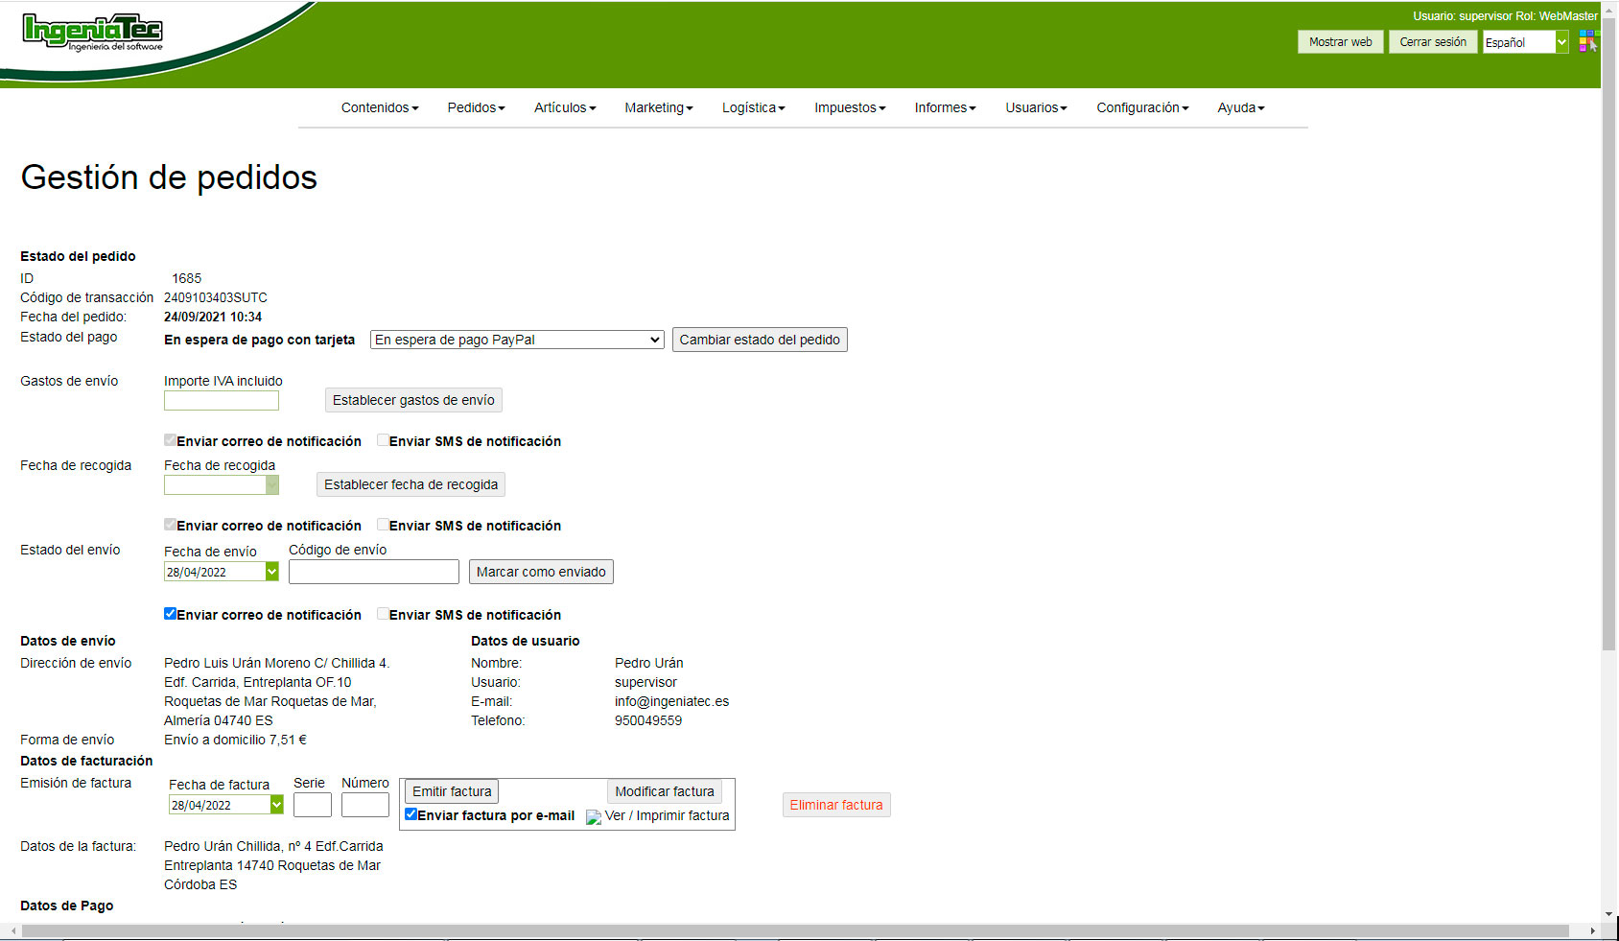This screenshot has width=1619, height=941.
Task: Open the Ver / Imprimir factura link
Action: (667, 815)
